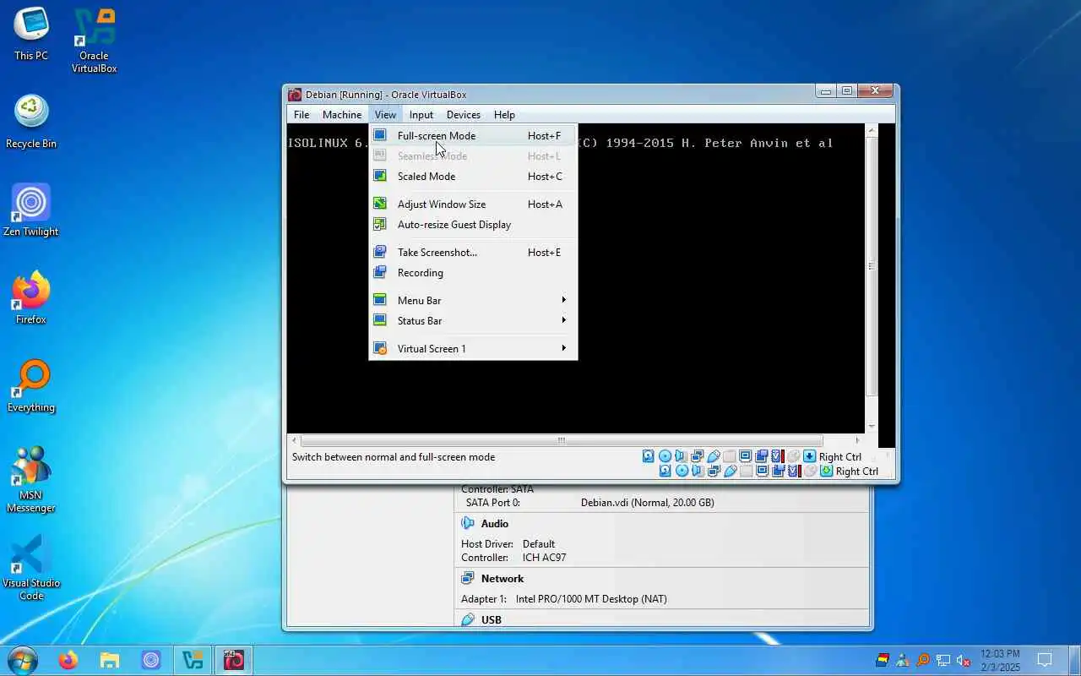Screen dimensions: 1081x676
Task: Open the Help menu
Action: (504, 115)
